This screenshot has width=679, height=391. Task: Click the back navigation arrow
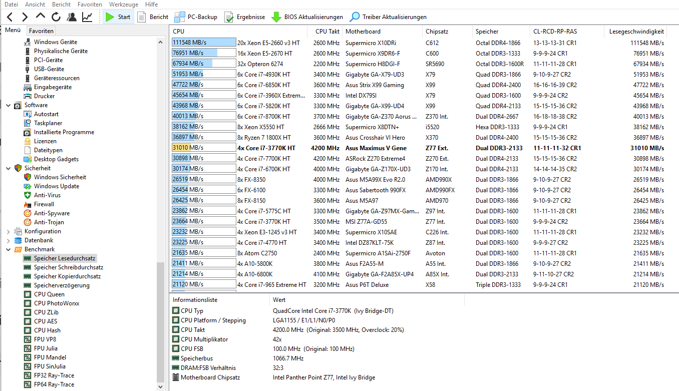point(10,17)
